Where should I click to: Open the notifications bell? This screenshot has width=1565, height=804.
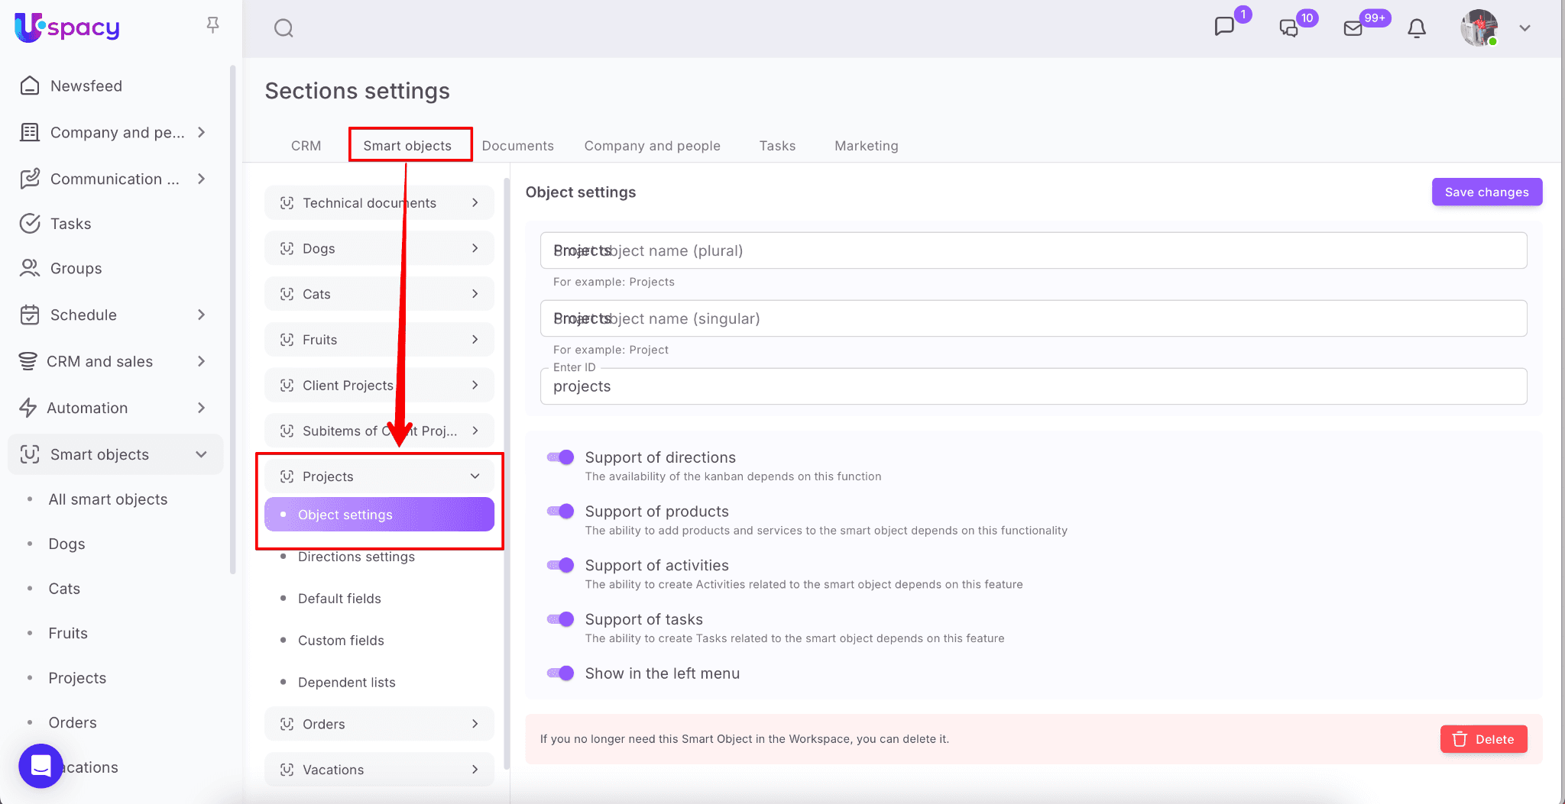point(1416,28)
